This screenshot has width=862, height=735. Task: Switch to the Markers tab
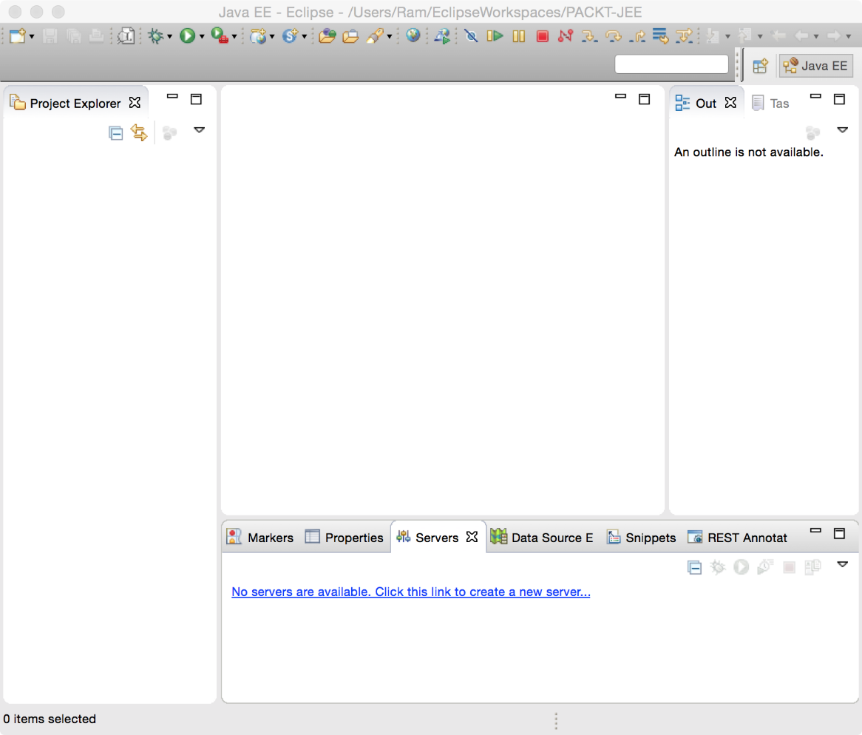[x=260, y=538]
